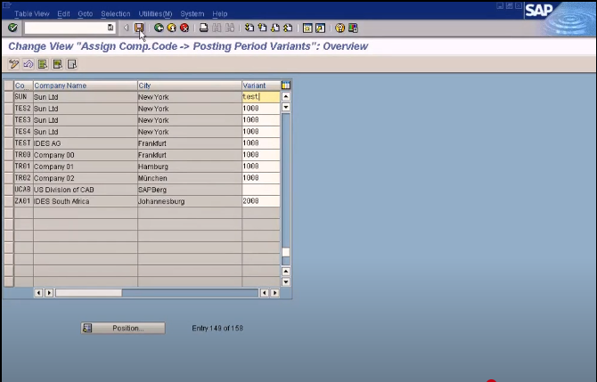Viewport: 597px width, 382px height.
Task: Select the row marker for ZA01
Action: pos(9,201)
